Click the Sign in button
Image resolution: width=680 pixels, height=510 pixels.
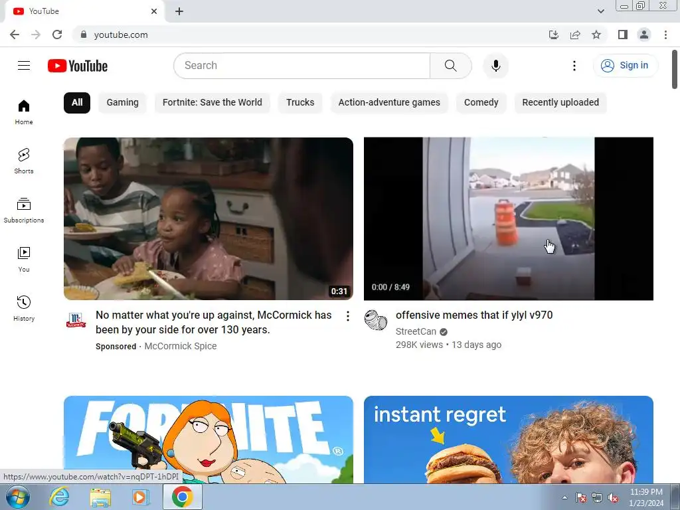[625, 66]
